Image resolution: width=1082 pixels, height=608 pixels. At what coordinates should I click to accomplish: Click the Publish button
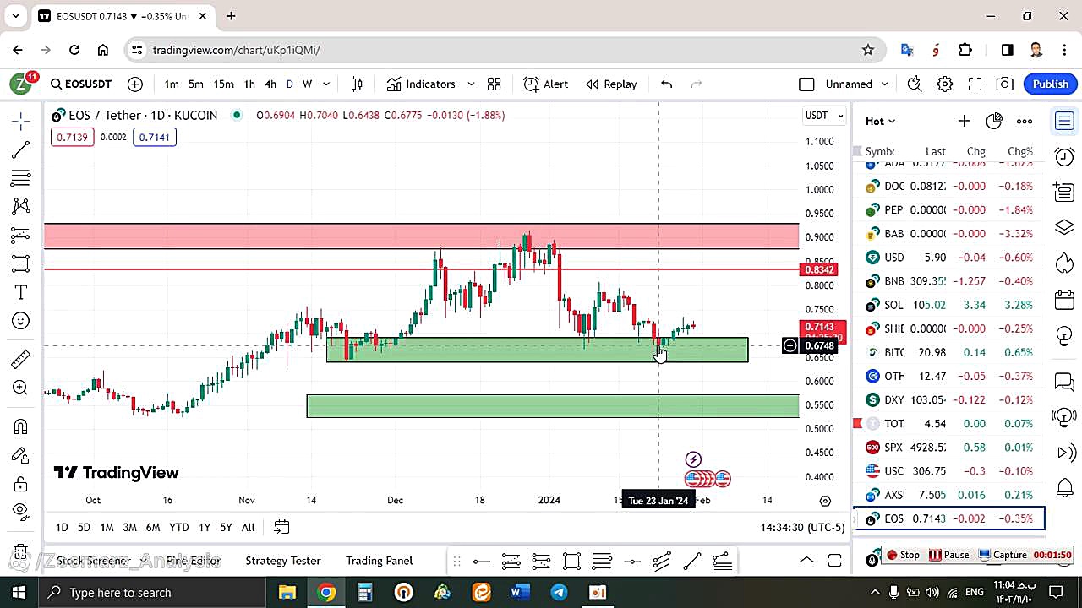coord(1051,84)
